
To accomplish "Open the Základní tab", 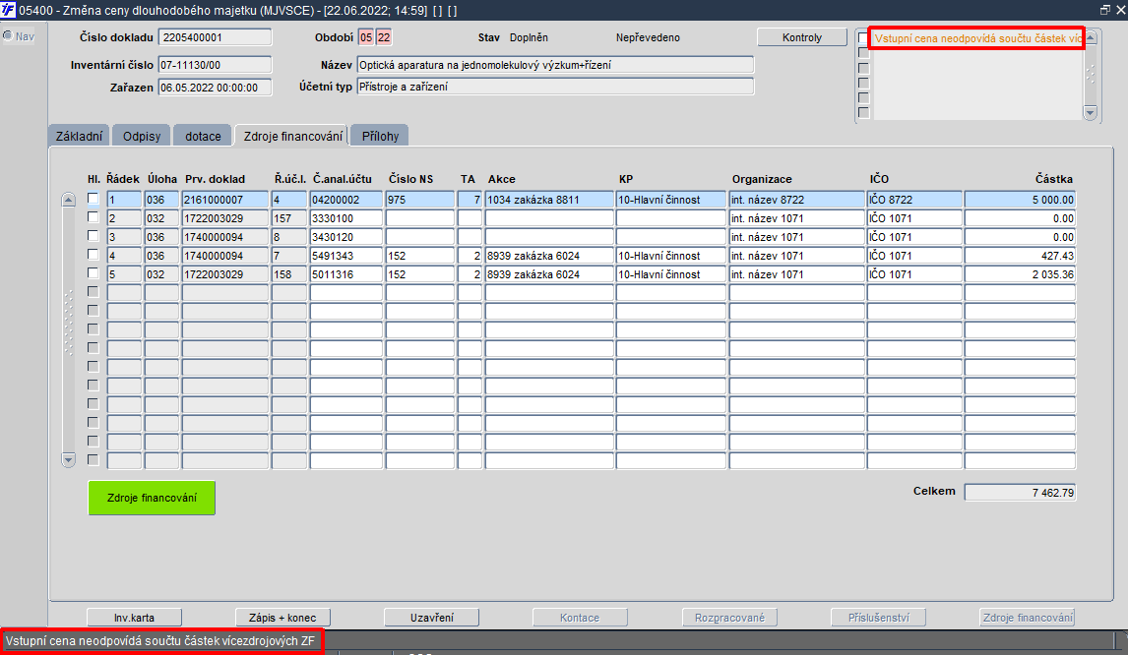I will [x=79, y=136].
